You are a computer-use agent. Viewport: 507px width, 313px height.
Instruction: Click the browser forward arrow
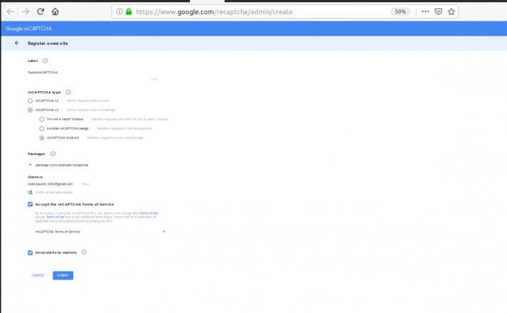tap(25, 11)
